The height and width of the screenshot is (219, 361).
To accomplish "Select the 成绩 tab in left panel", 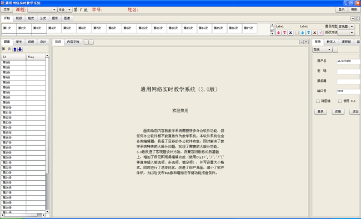I will coord(31,42).
